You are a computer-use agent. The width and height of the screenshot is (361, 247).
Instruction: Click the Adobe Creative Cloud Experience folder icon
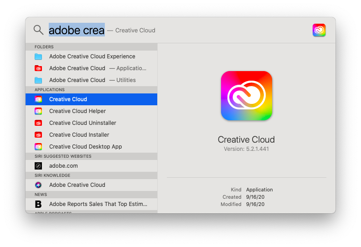pyautogui.click(x=38, y=57)
